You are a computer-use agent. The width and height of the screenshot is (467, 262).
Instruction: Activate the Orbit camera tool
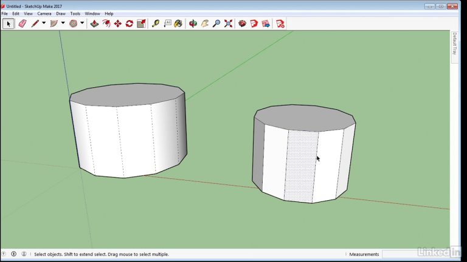pos(193,24)
